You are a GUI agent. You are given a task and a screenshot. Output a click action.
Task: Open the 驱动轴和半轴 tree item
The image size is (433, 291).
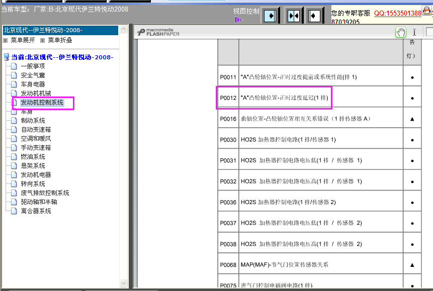[x=39, y=202]
